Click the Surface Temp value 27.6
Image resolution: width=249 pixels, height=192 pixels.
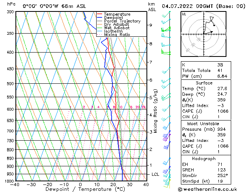[222, 88]
